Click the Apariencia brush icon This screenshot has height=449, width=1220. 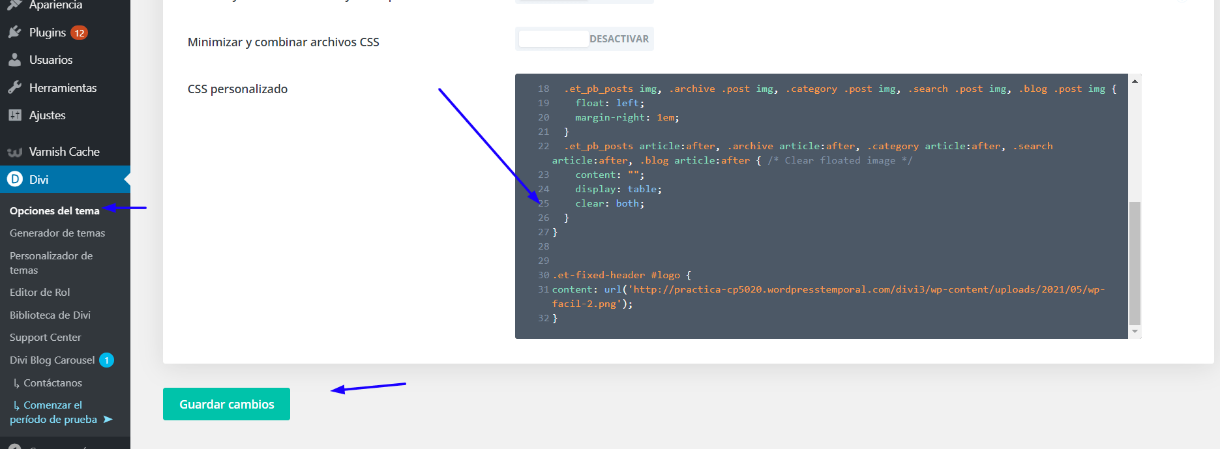pos(14,5)
